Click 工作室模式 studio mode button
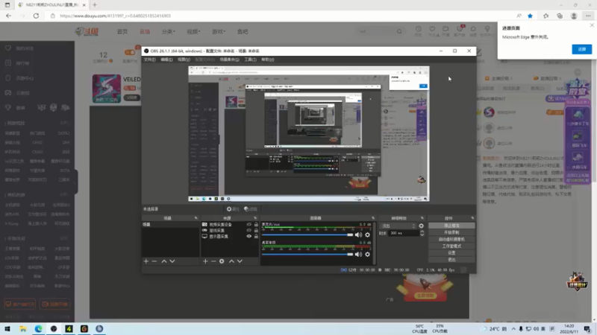 451,246
